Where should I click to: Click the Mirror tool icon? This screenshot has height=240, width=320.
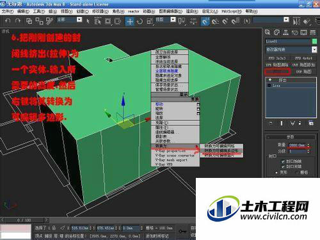tap(297, 21)
